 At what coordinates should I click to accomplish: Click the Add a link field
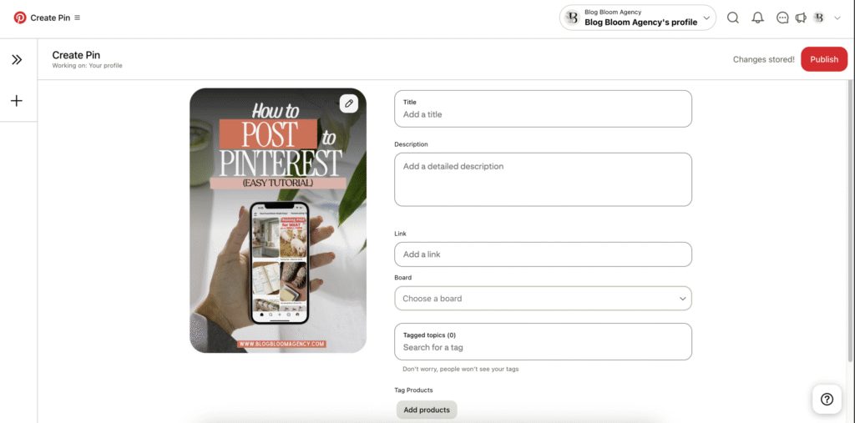click(543, 254)
